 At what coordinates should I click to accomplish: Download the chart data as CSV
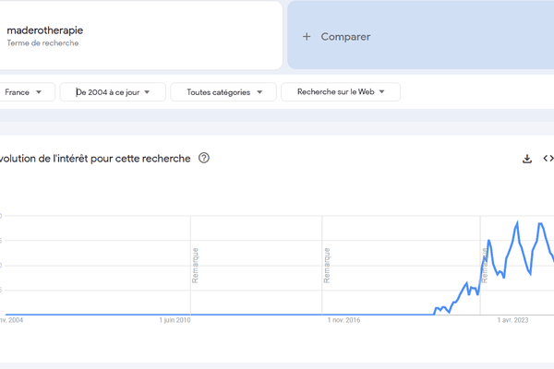click(527, 159)
